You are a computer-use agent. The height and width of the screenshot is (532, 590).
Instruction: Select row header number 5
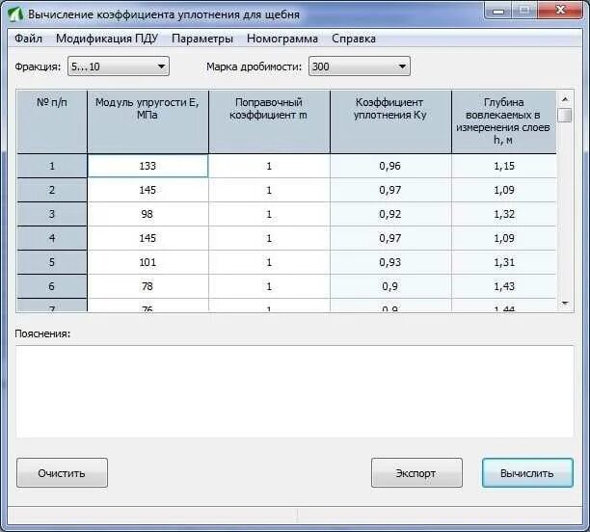pos(52,262)
